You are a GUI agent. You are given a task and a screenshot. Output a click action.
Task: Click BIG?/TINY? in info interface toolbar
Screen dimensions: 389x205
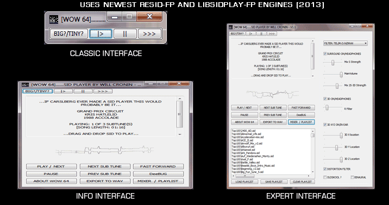coord(37,91)
